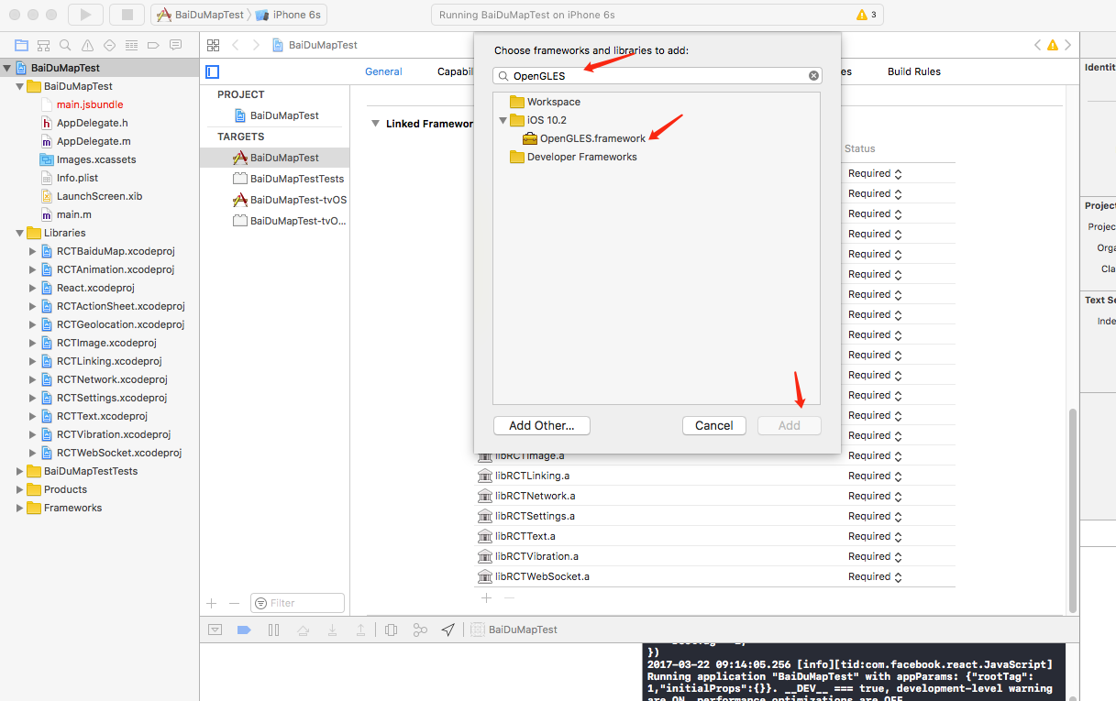Jump to previous issue with left chevron by the warning
This screenshot has width=1116, height=701.
tap(1037, 45)
